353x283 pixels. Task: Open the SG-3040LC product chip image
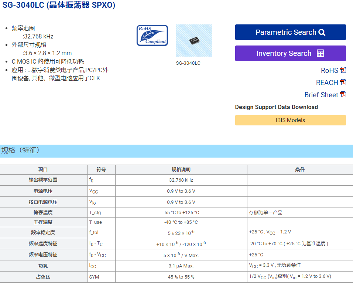[x=194, y=40]
